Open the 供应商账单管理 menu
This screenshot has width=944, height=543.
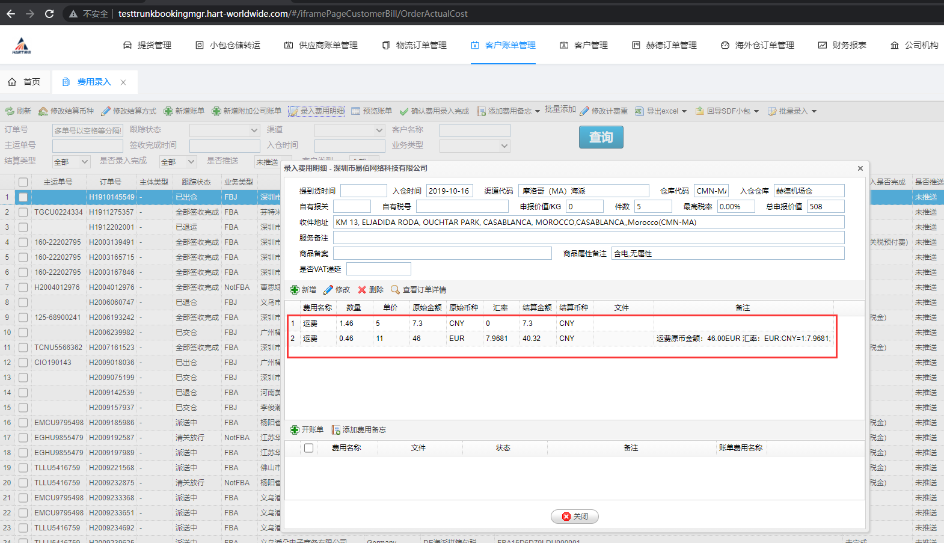tap(321, 45)
